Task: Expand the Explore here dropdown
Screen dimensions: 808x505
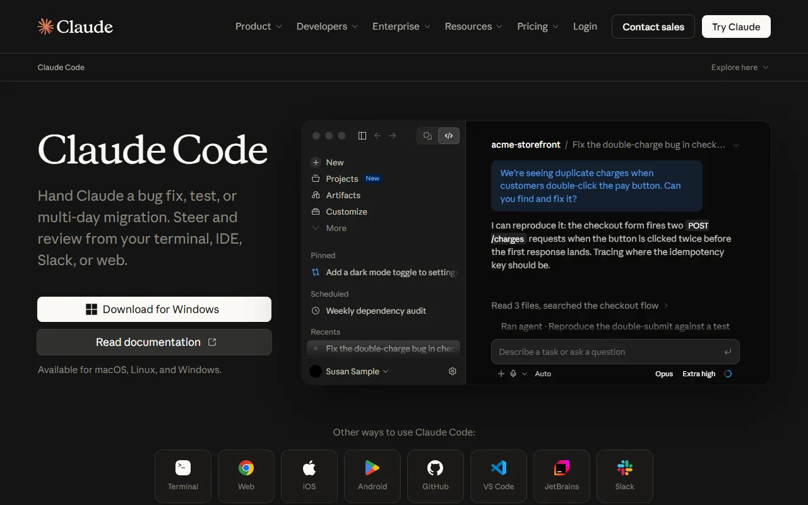Action: point(740,68)
